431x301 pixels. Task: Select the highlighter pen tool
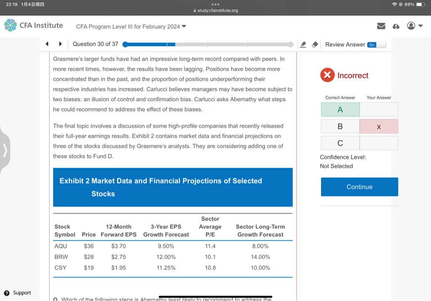click(303, 45)
